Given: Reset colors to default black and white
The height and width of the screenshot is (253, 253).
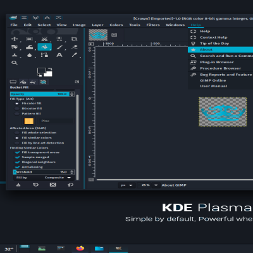Looking at the screenshot, I should (39, 75).
